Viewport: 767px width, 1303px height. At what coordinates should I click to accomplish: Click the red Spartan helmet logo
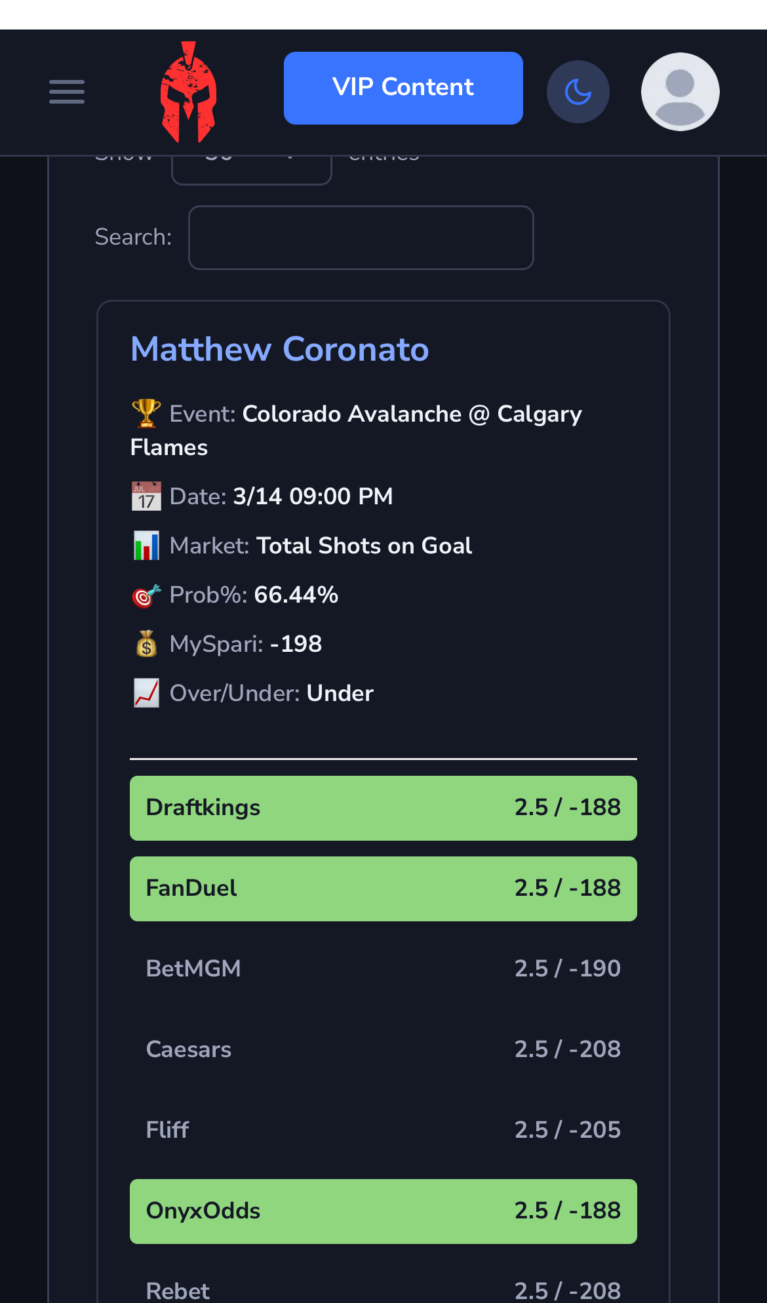click(189, 92)
